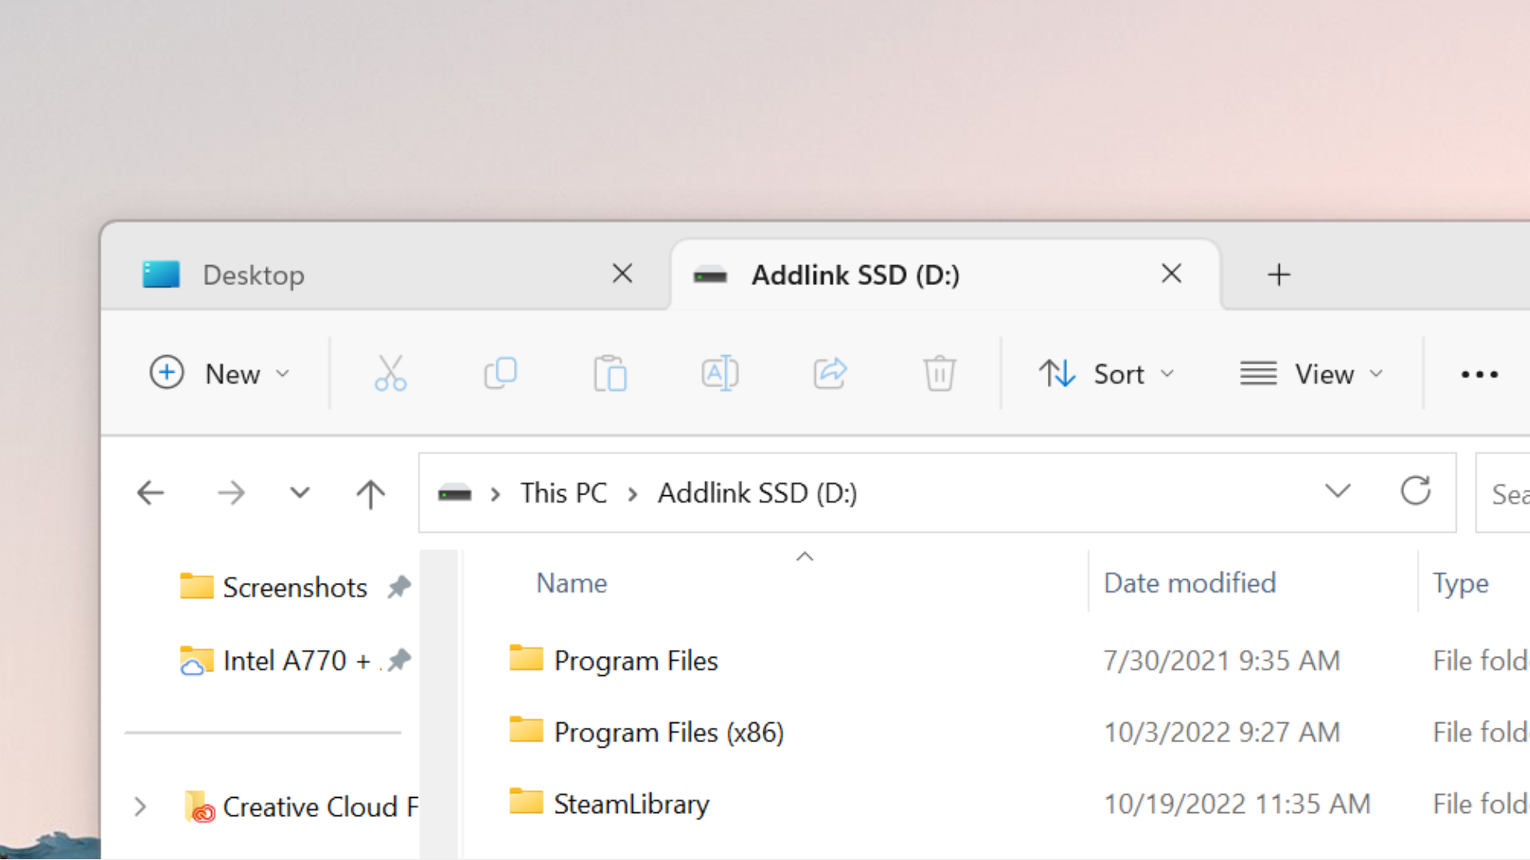
Task: Select the Rename icon
Action: pyautogui.click(x=720, y=373)
